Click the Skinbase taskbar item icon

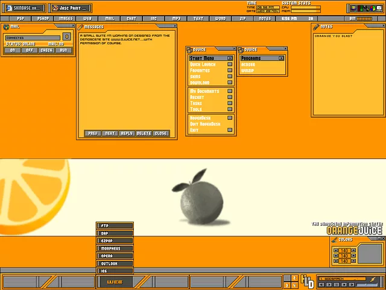click(8, 8)
